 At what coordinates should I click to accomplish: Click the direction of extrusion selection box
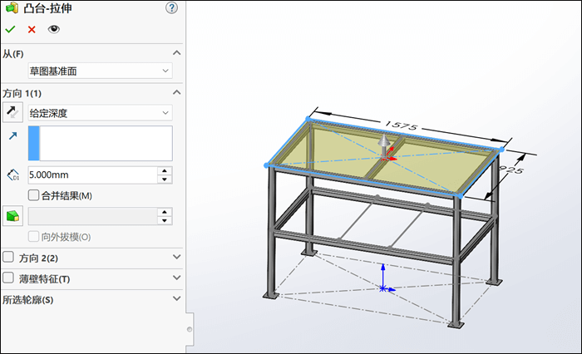(x=101, y=143)
